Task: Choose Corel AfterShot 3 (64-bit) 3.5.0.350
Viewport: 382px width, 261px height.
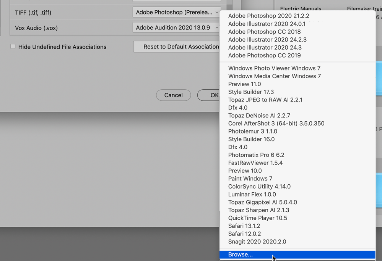Action: pyautogui.click(x=297, y=124)
